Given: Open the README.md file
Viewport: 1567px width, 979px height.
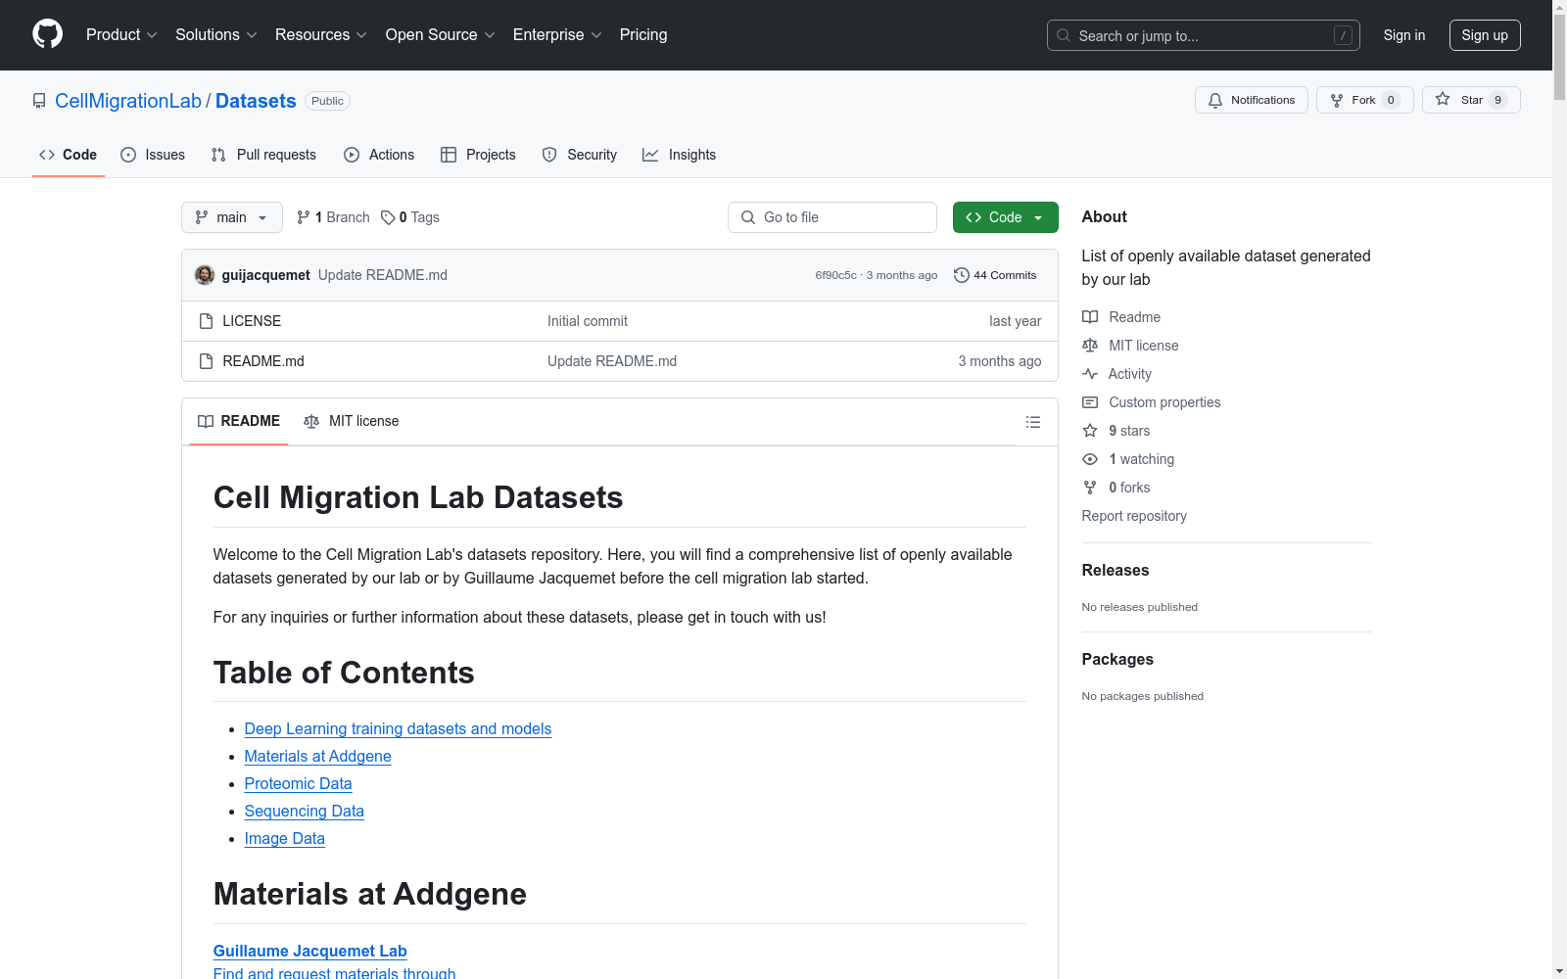Looking at the screenshot, I should pyautogui.click(x=263, y=361).
